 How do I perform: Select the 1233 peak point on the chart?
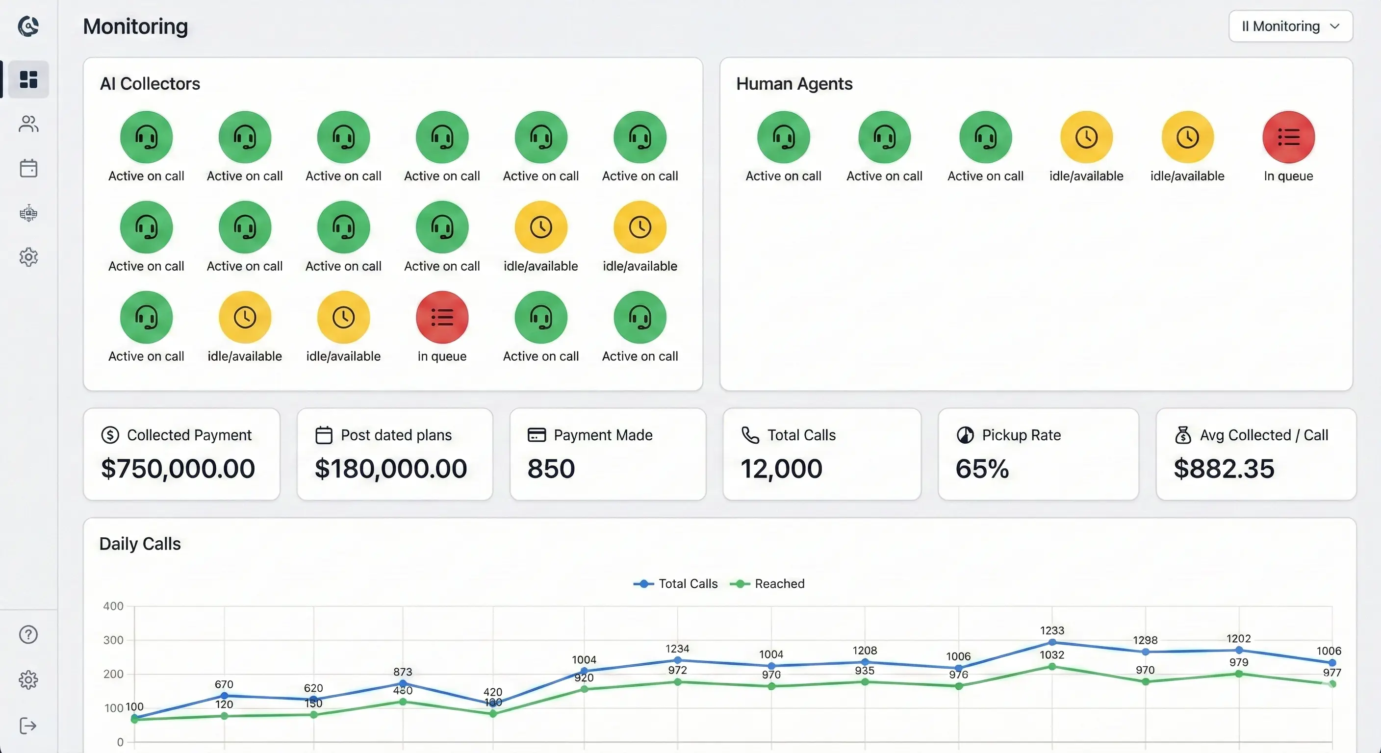click(1052, 641)
